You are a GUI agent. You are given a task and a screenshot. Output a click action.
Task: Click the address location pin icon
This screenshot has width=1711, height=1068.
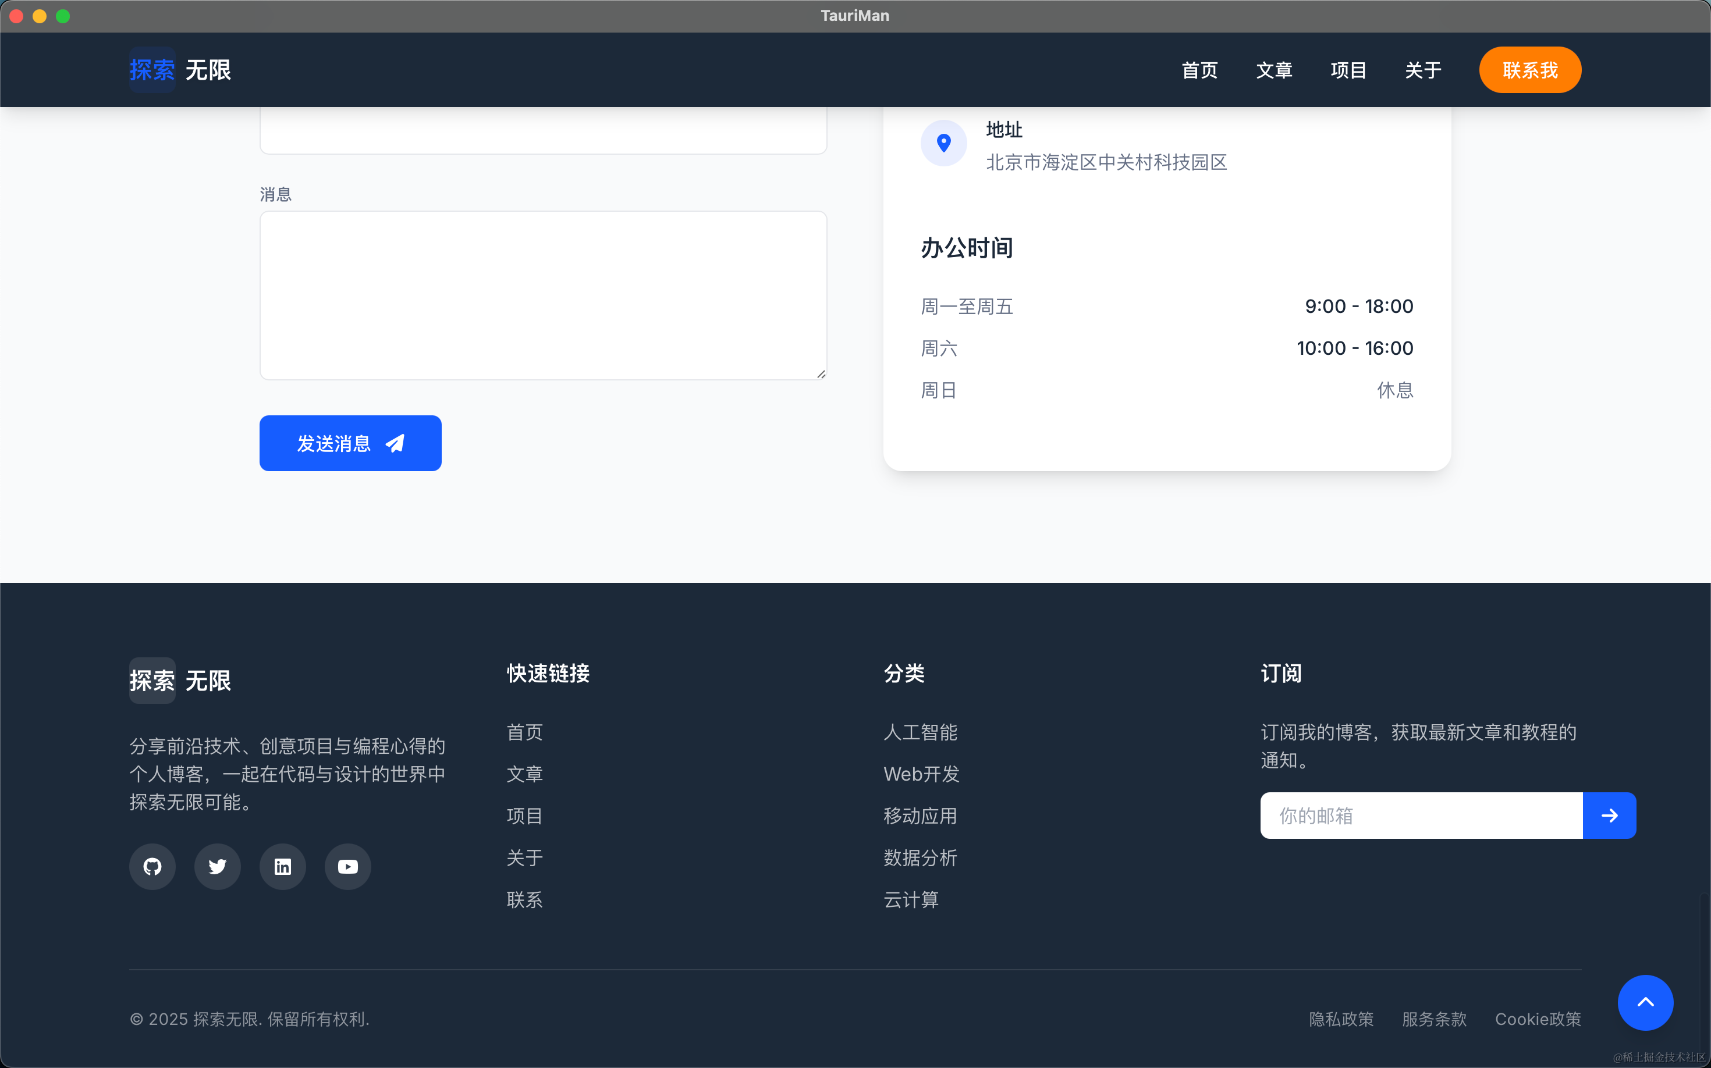point(943,143)
